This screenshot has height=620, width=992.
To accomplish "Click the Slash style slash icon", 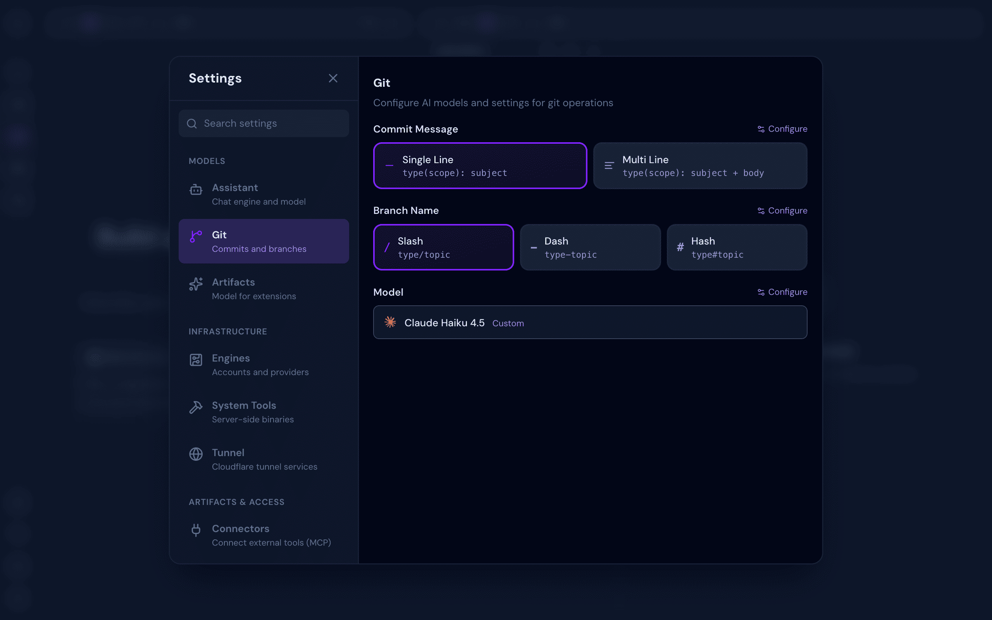I will click(387, 247).
